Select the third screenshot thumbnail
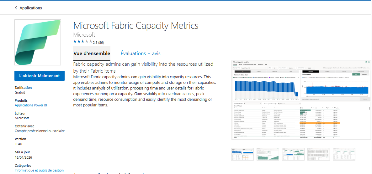This screenshot has width=372, height=174. (x=293, y=154)
